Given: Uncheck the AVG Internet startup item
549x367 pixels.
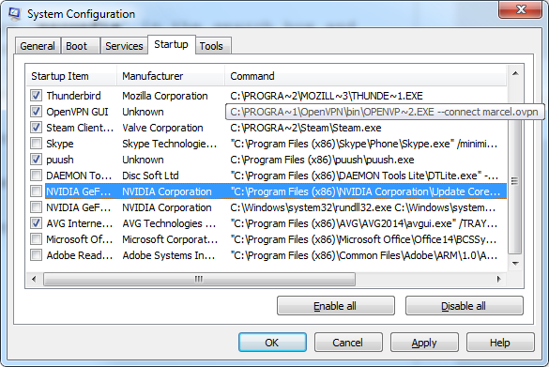Looking at the screenshot, I should coord(36,223).
